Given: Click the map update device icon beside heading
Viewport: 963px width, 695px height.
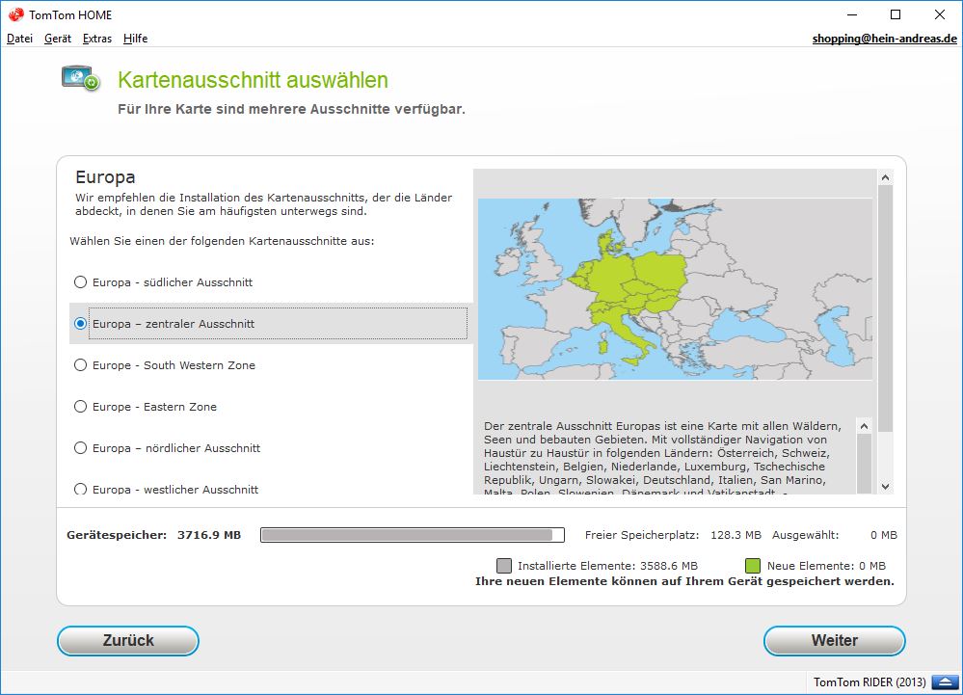Looking at the screenshot, I should (81, 78).
